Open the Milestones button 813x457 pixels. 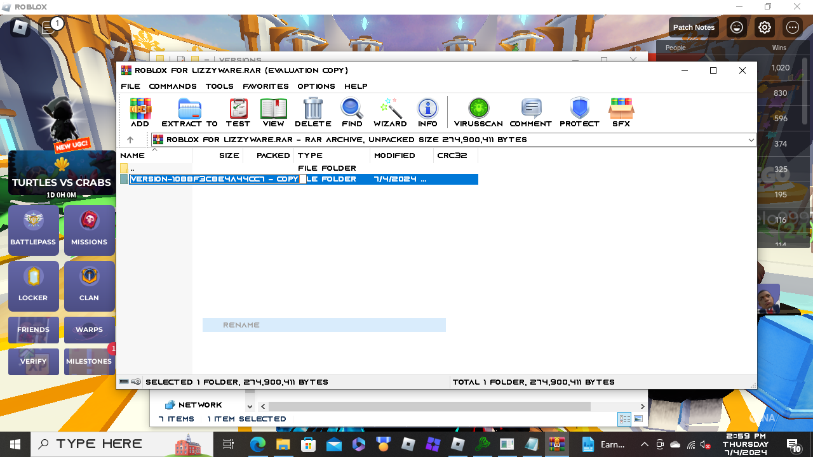click(89, 361)
